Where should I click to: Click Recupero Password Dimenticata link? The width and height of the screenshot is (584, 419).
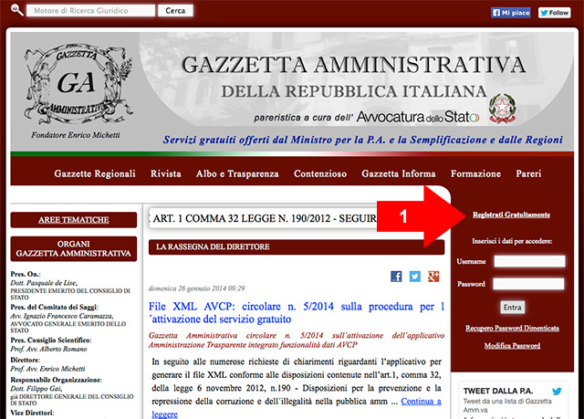click(512, 326)
